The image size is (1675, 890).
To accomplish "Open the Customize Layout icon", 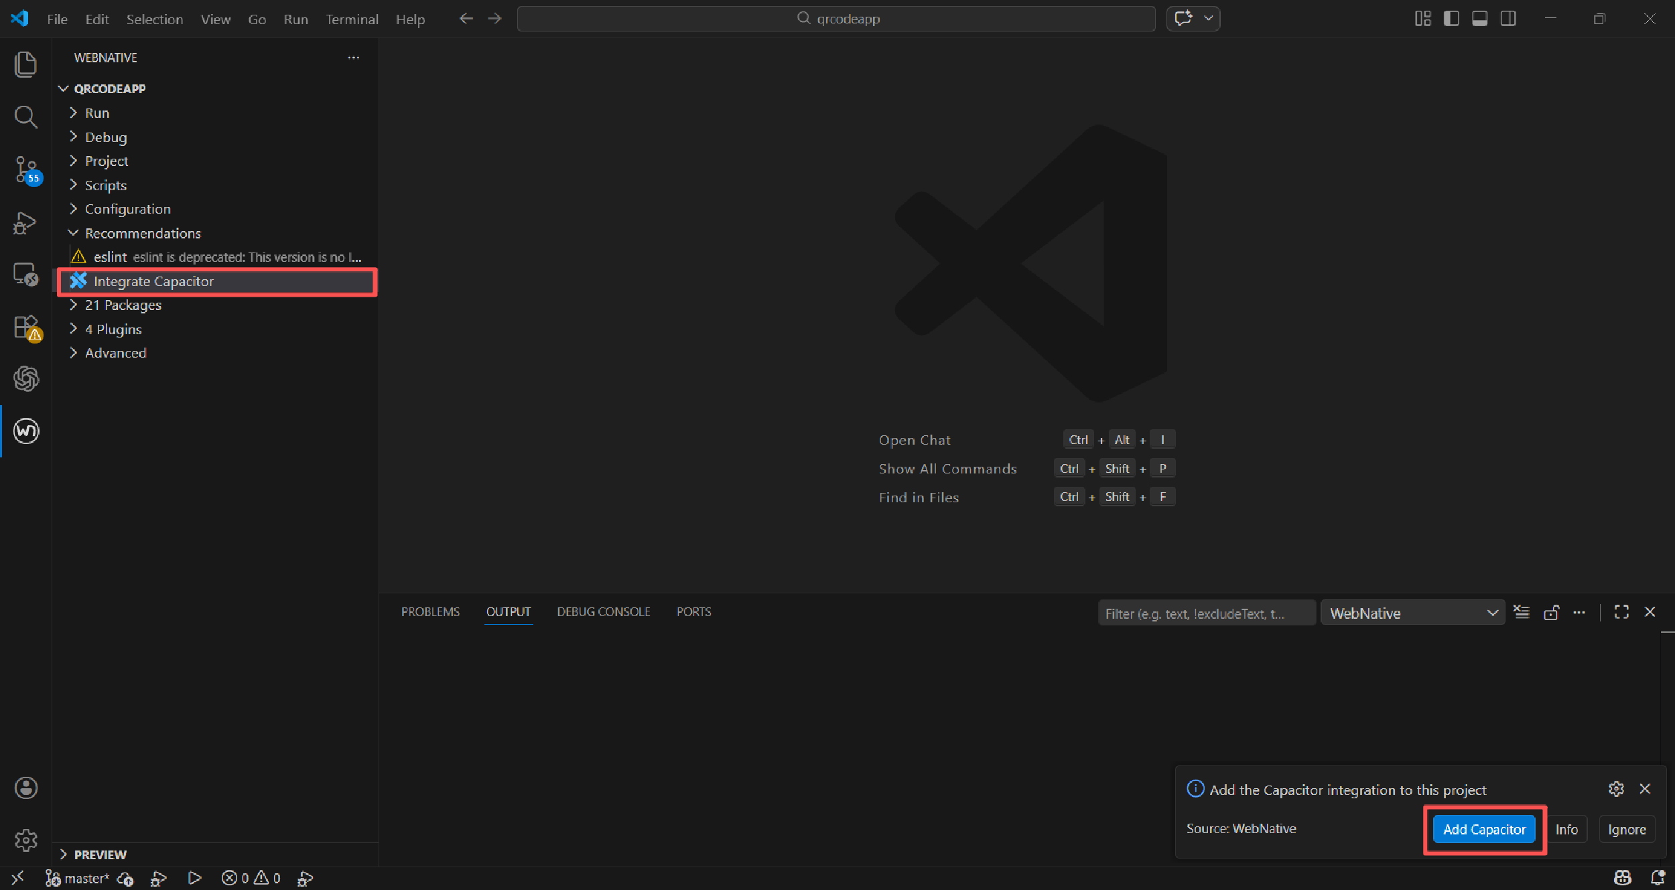I will [1422, 19].
